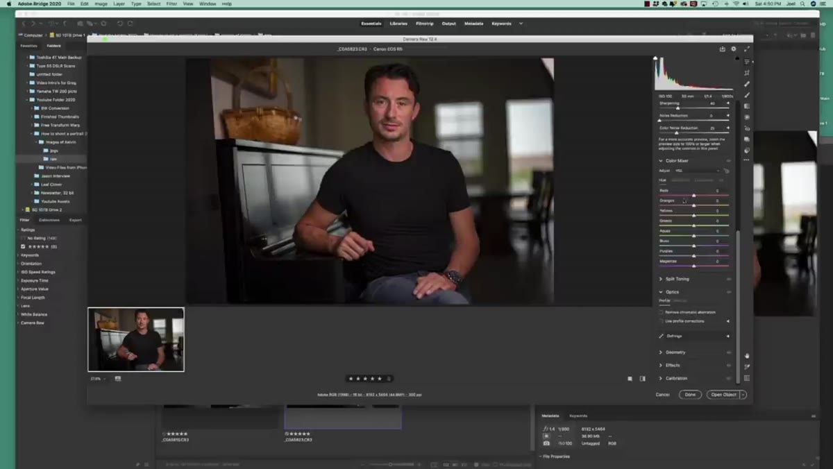This screenshot has width=833, height=469.
Task: Click the Cancel button
Action: click(663, 395)
